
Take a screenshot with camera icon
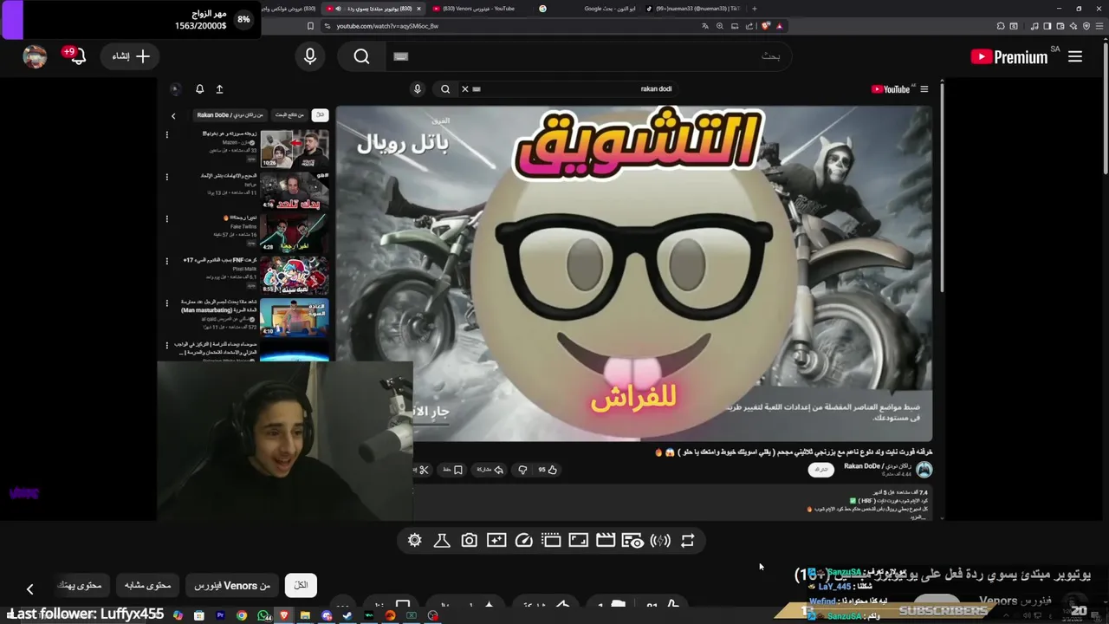tap(469, 541)
